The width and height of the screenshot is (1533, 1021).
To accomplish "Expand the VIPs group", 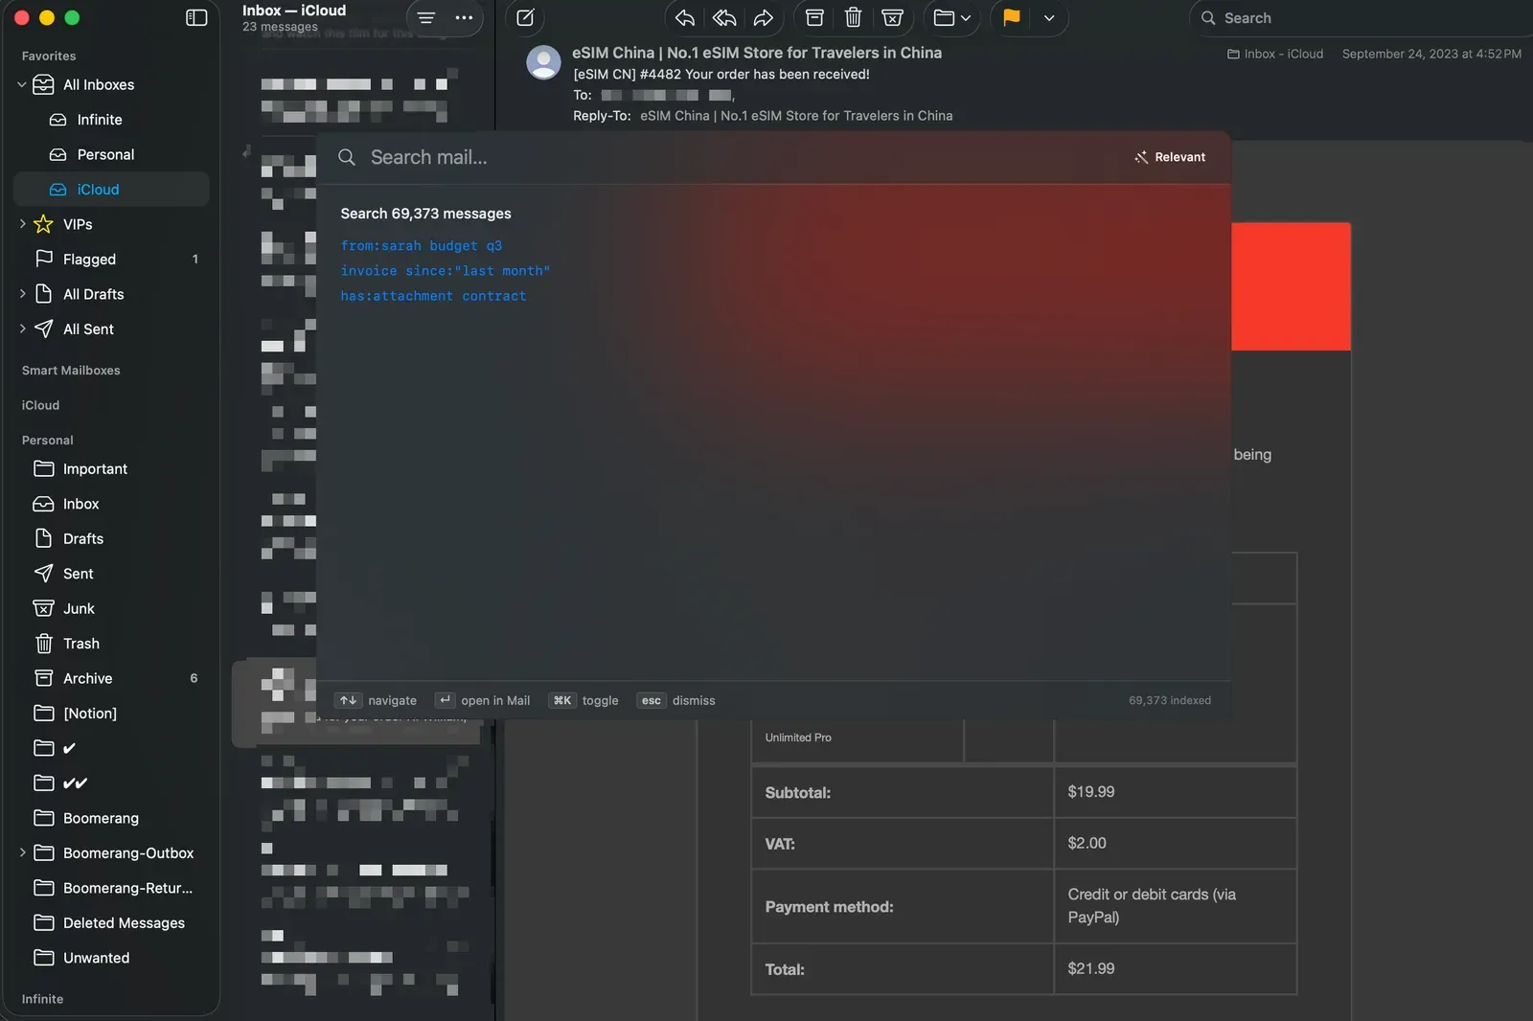I will point(22,224).
